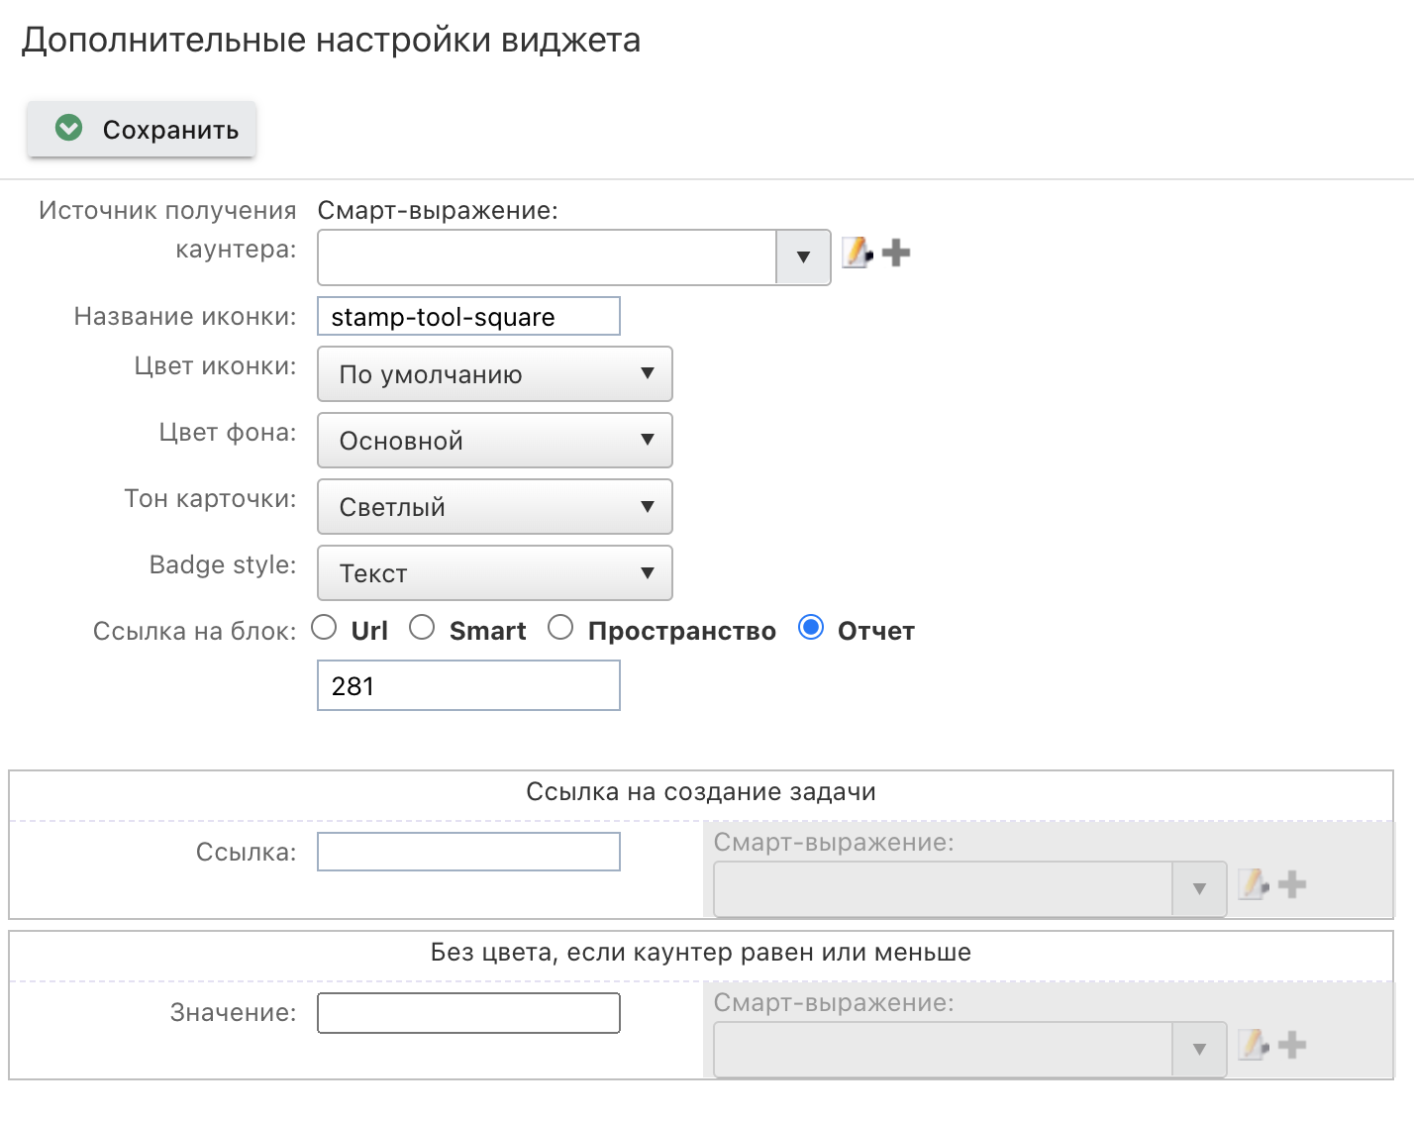Click the Дополнительные настройки виджета title

coord(332,41)
